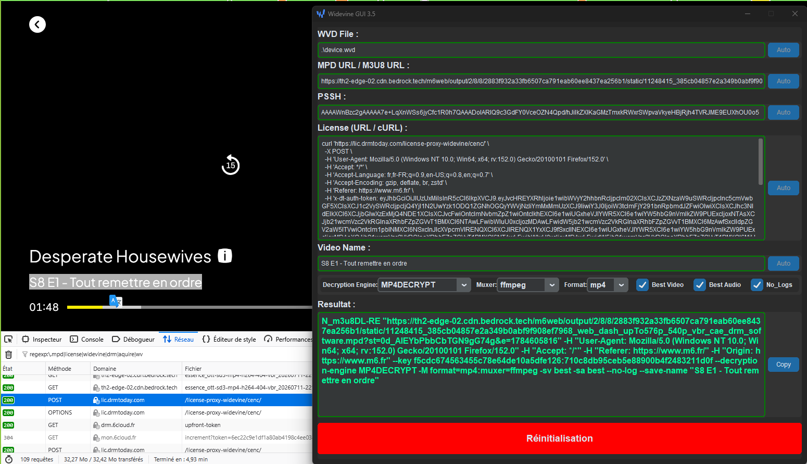Seek along the video progress bar

(x=190, y=307)
